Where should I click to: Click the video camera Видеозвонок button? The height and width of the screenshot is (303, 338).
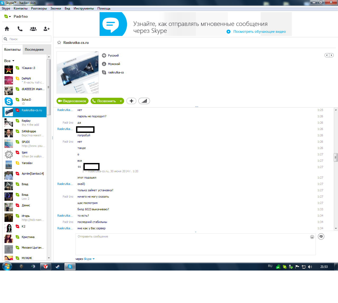(72, 101)
